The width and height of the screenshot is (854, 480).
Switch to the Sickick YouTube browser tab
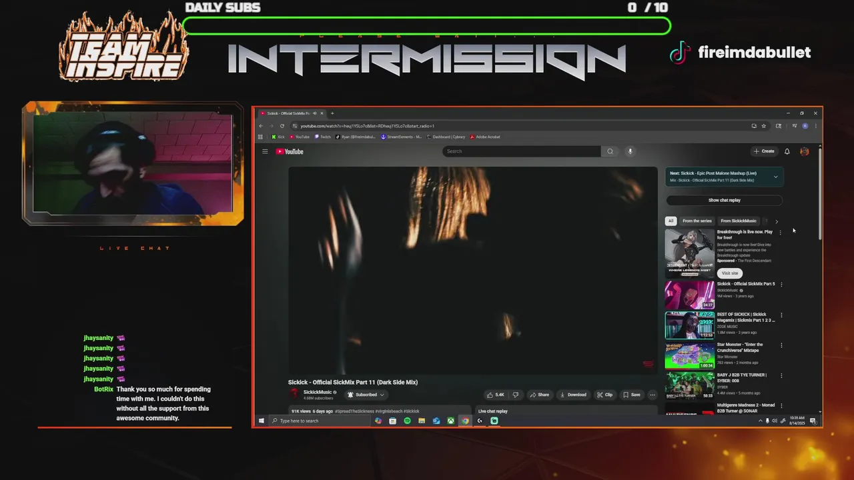(x=288, y=113)
